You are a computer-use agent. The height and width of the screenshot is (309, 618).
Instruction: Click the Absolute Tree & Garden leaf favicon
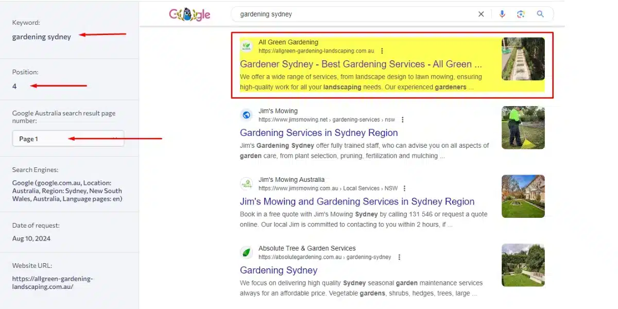(x=247, y=252)
